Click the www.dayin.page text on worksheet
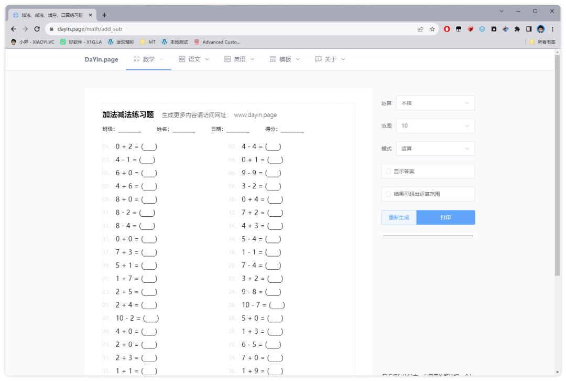The width and height of the screenshot is (566, 381). [x=255, y=115]
